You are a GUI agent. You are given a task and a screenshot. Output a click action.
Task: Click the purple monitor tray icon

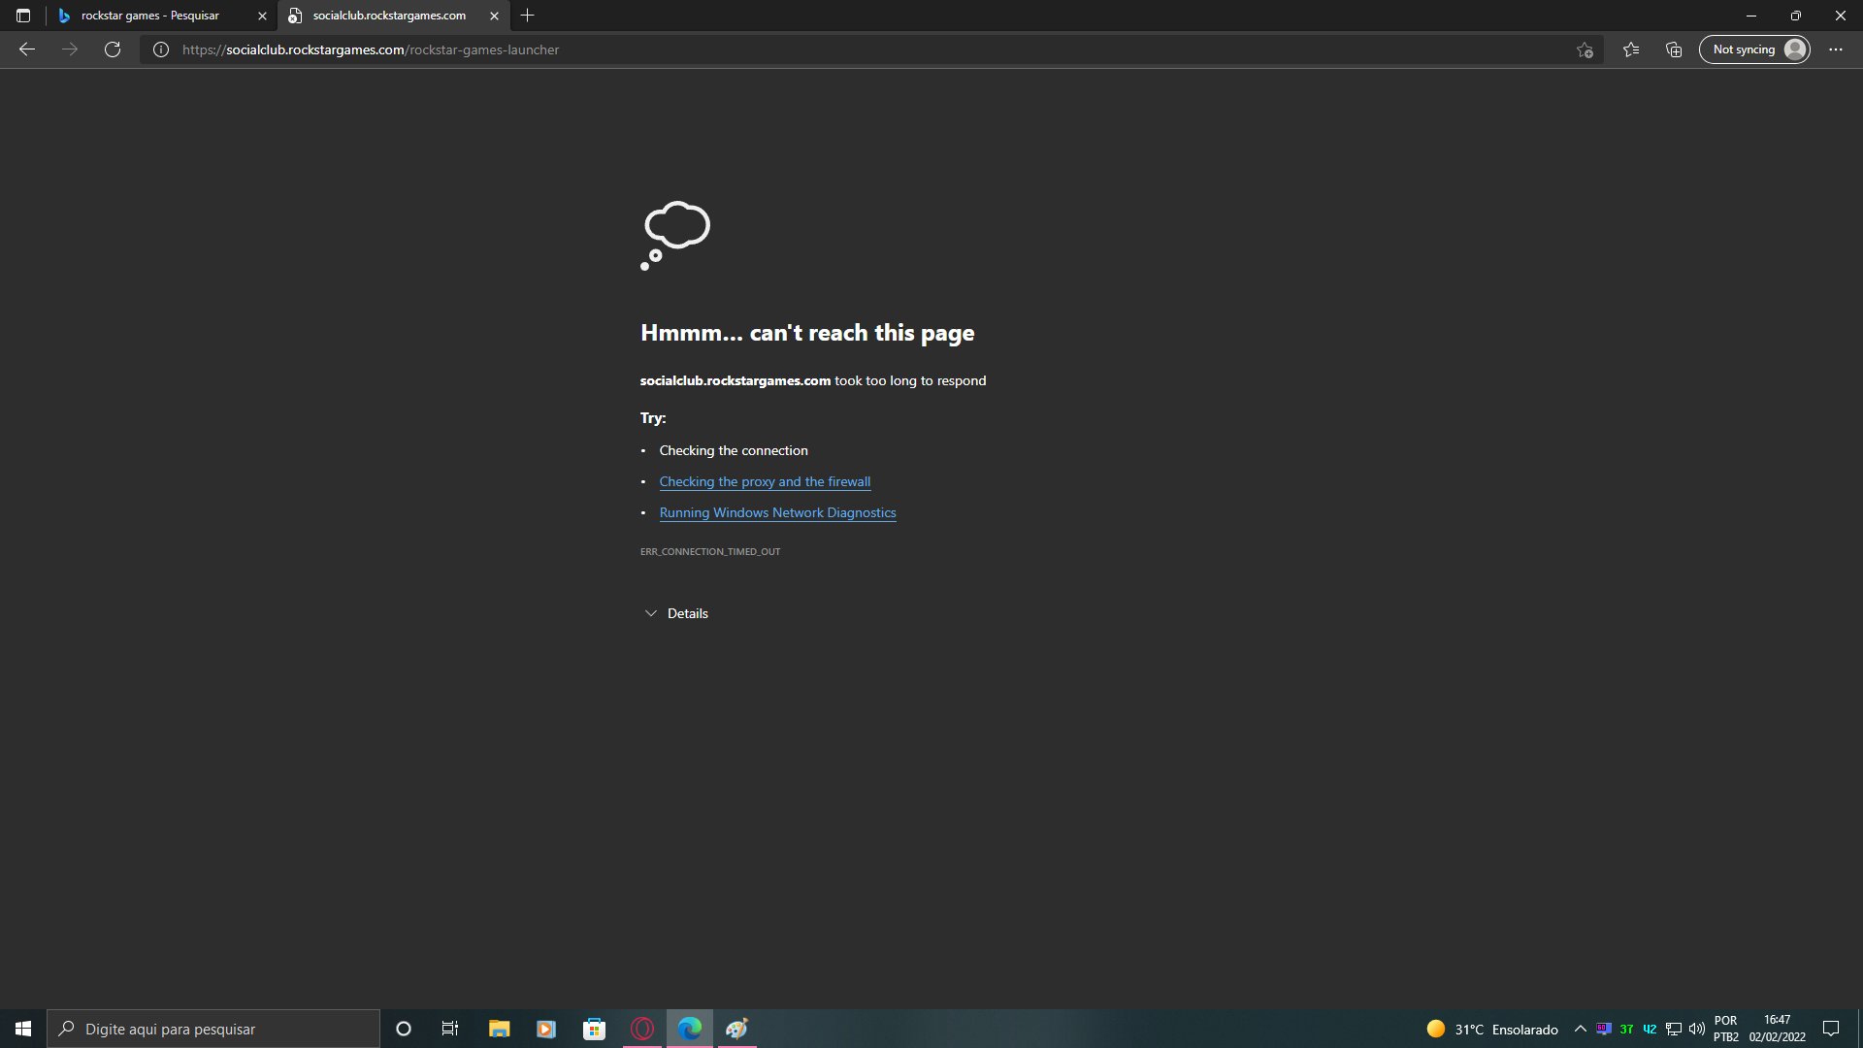[1603, 1029]
